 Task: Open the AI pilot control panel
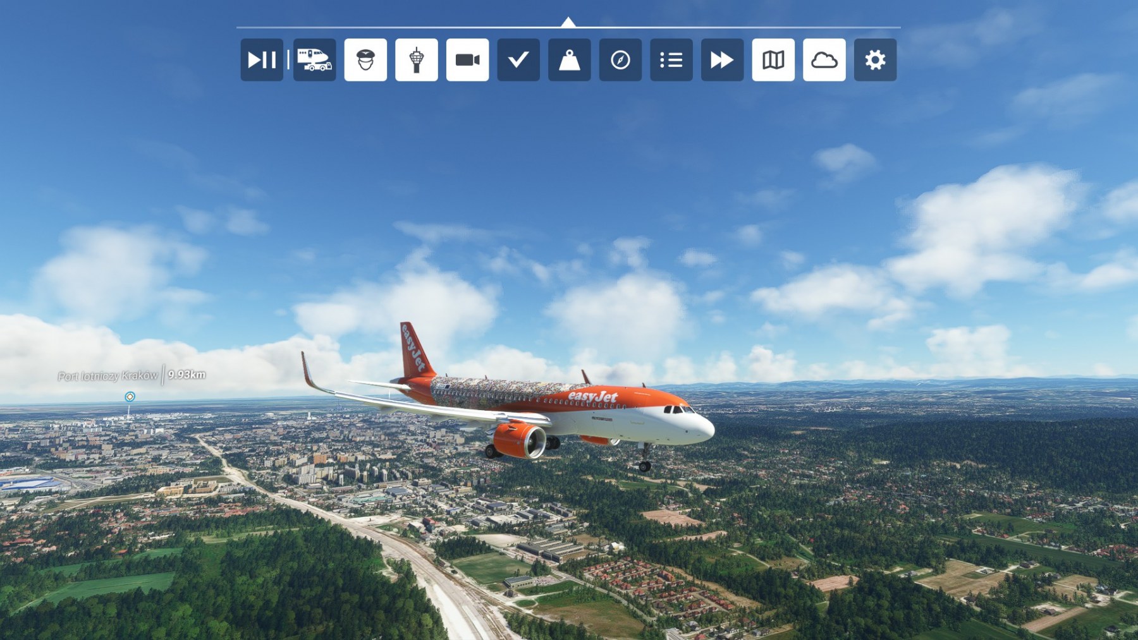tap(365, 60)
